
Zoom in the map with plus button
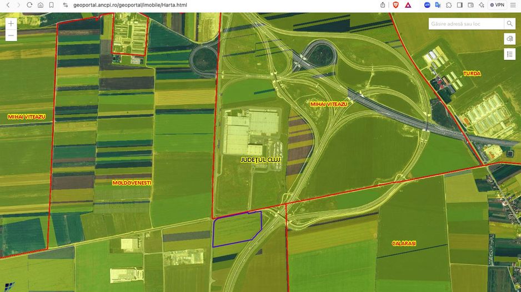point(11,23)
